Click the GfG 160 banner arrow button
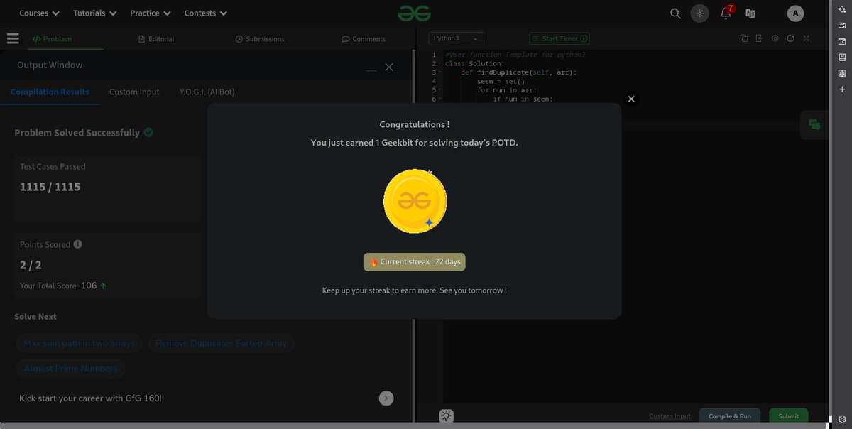This screenshot has height=429, width=852. (x=386, y=398)
